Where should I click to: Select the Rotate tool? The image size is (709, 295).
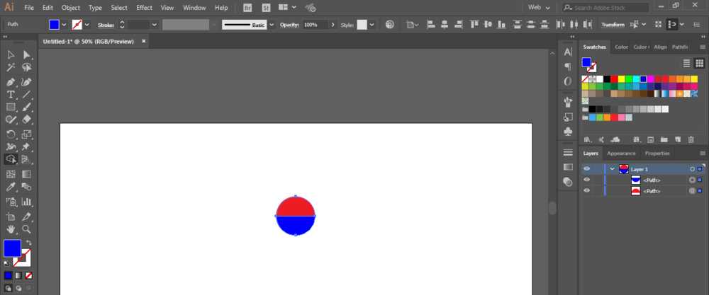(11, 134)
